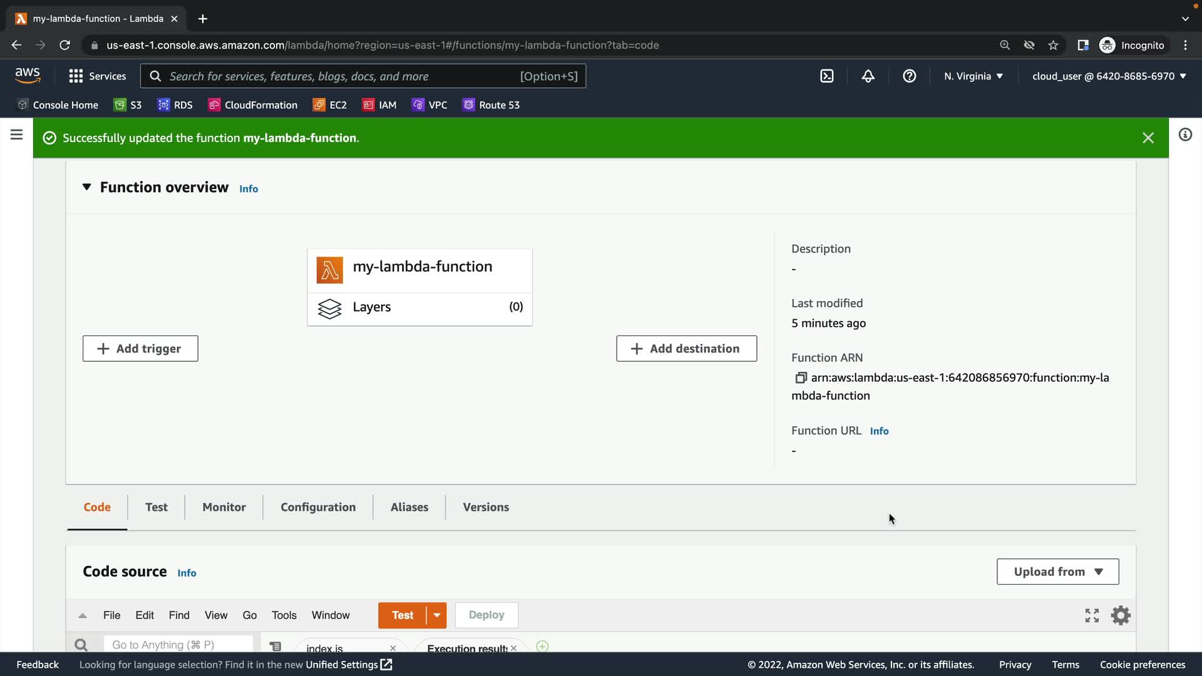Dismiss the green success notification banner

click(x=1148, y=138)
